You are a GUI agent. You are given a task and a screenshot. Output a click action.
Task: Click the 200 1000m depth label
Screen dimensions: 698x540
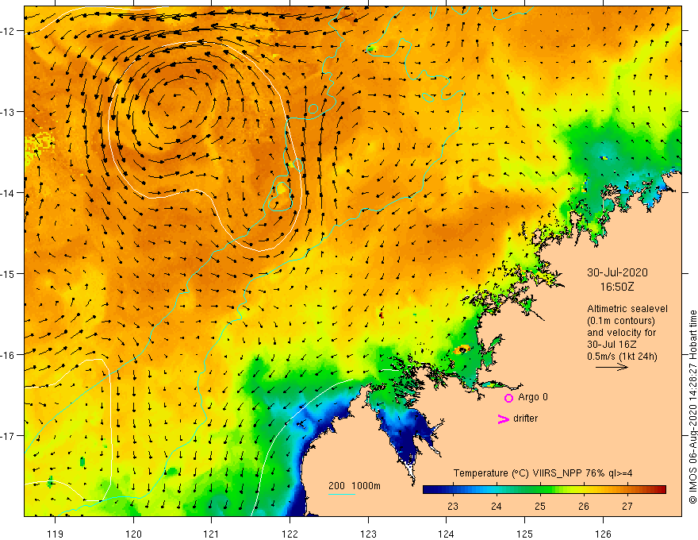tap(355, 486)
